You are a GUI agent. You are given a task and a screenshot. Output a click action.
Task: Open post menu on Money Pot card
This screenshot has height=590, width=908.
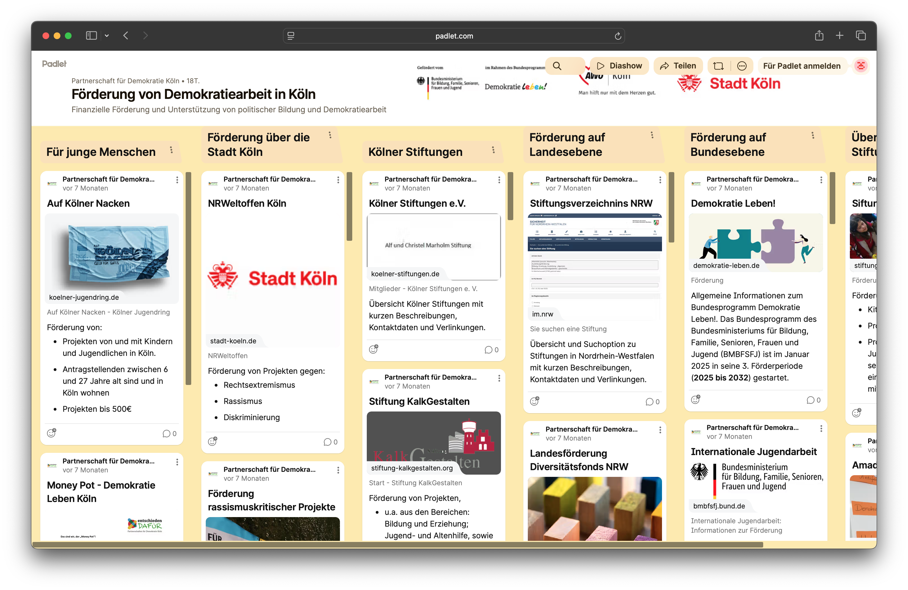tap(177, 462)
